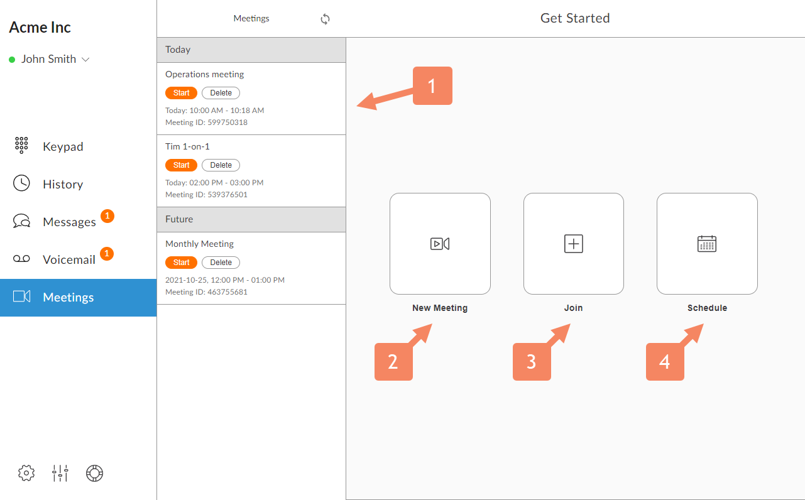Delete the Tim 1-on-1 meeting

(221, 165)
